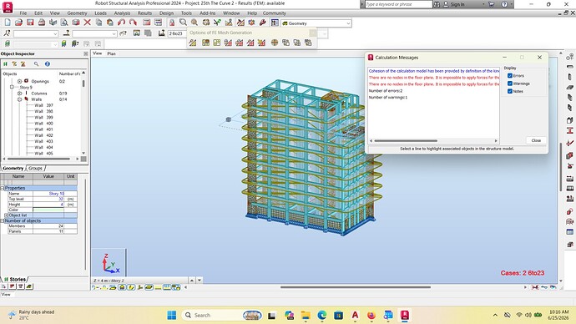Image resolution: width=576 pixels, height=324 pixels.
Task: Click the Calculation Messages horizontal scrollbar
Action: (x=406, y=140)
